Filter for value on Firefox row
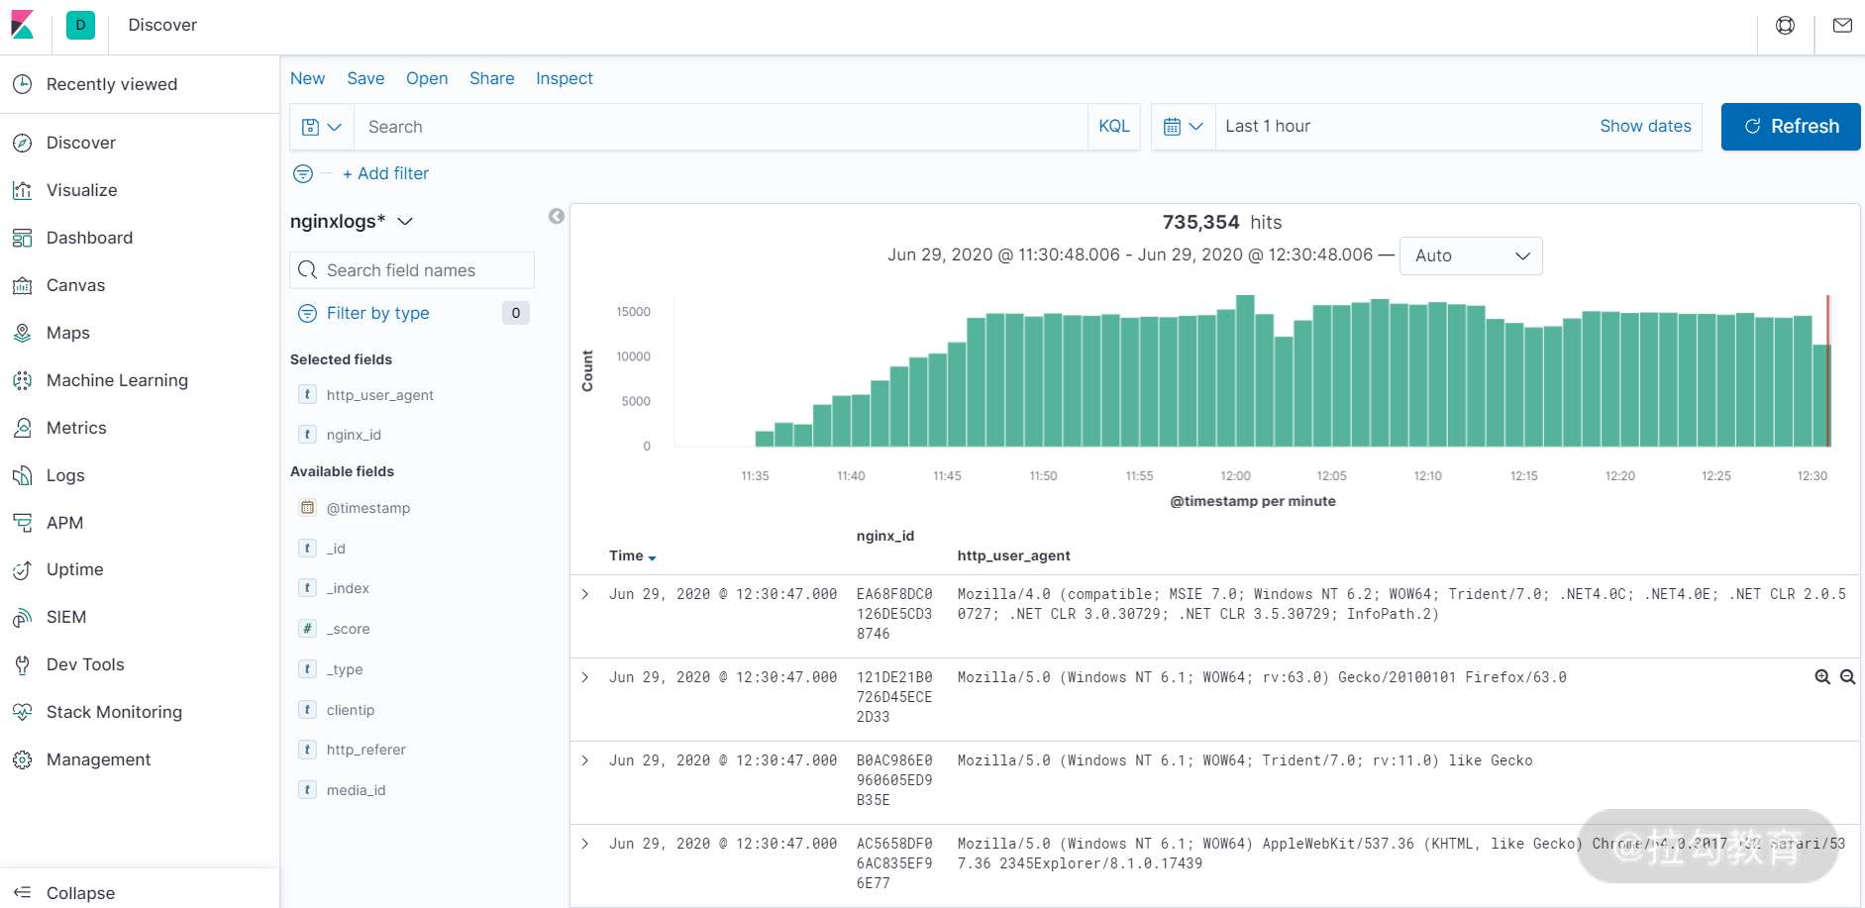Viewport: 1865px width, 908px height. 1822,677
